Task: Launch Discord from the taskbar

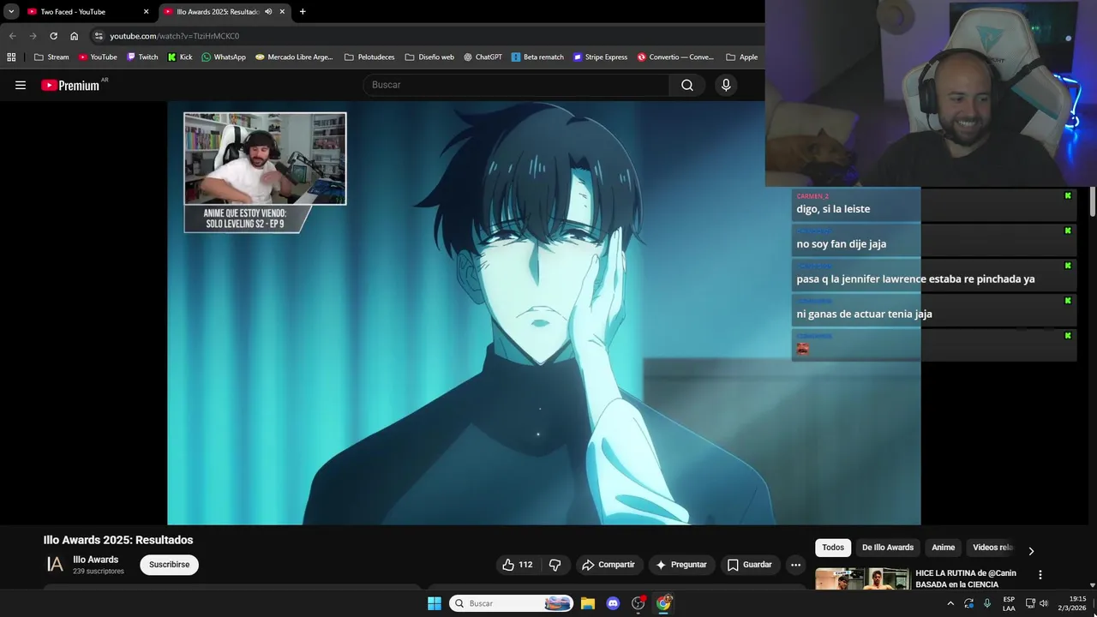Action: click(613, 603)
